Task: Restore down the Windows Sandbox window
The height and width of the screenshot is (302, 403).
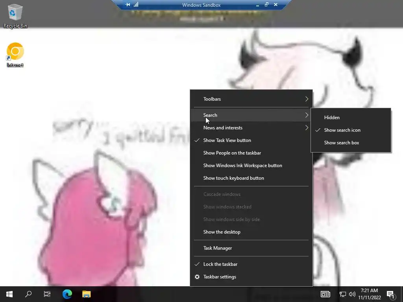Action: tap(266, 5)
